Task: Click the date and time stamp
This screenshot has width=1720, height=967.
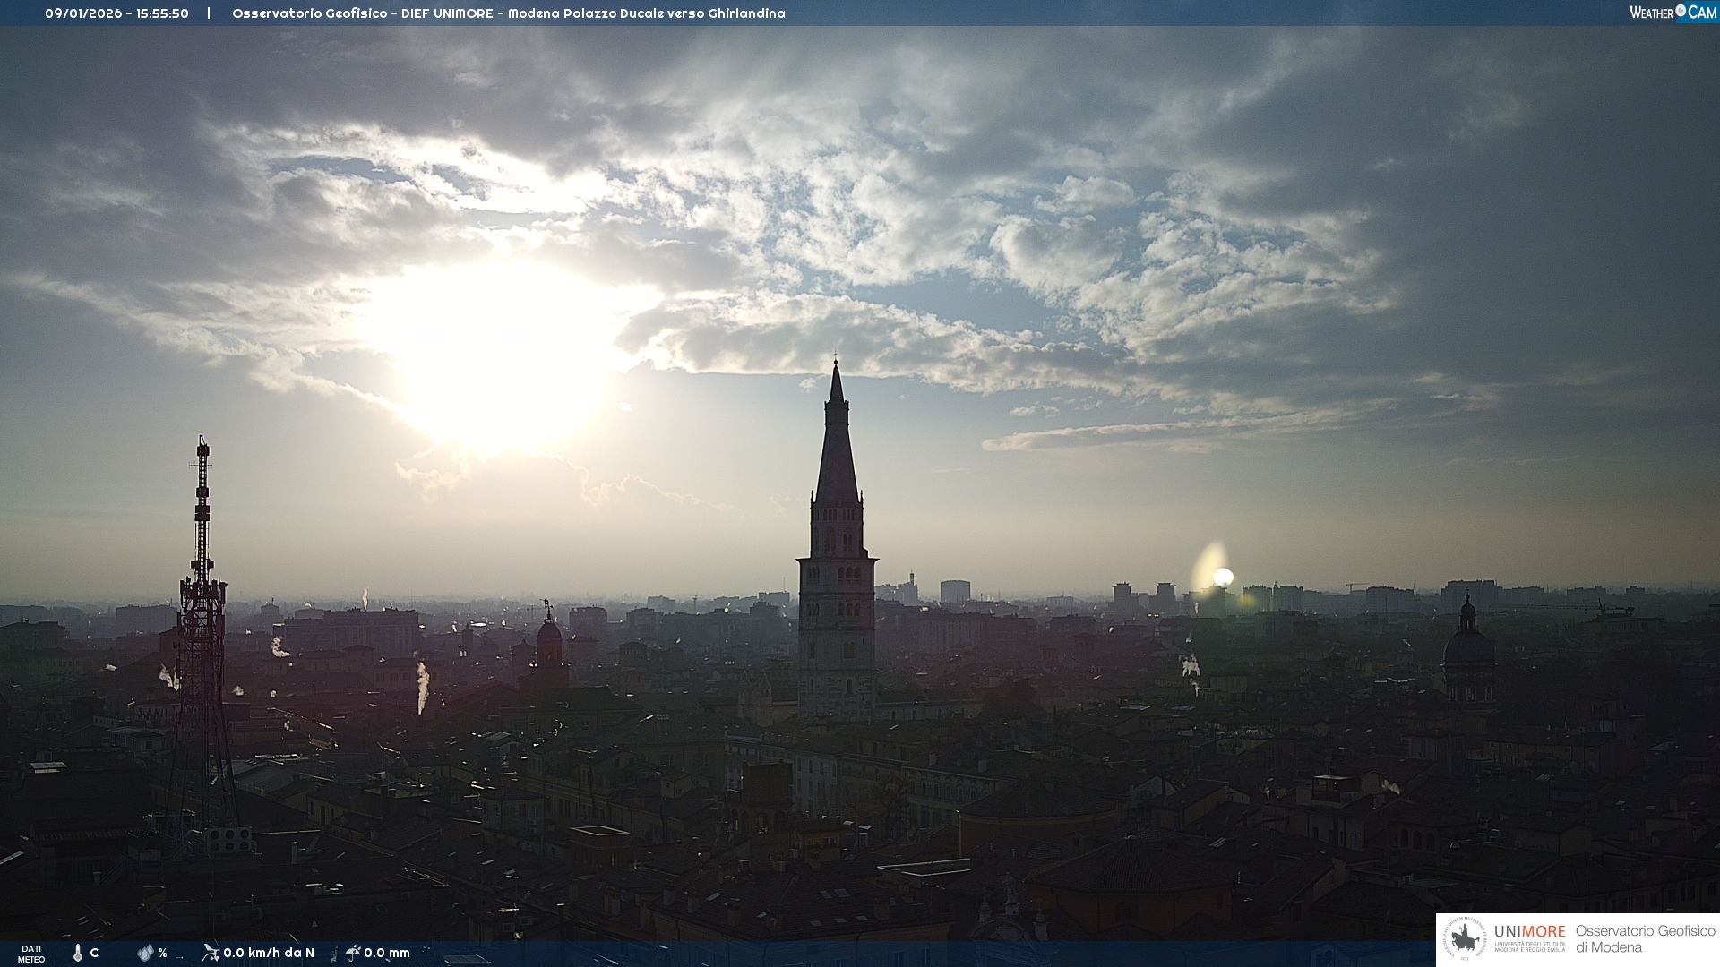Action: coord(116,13)
